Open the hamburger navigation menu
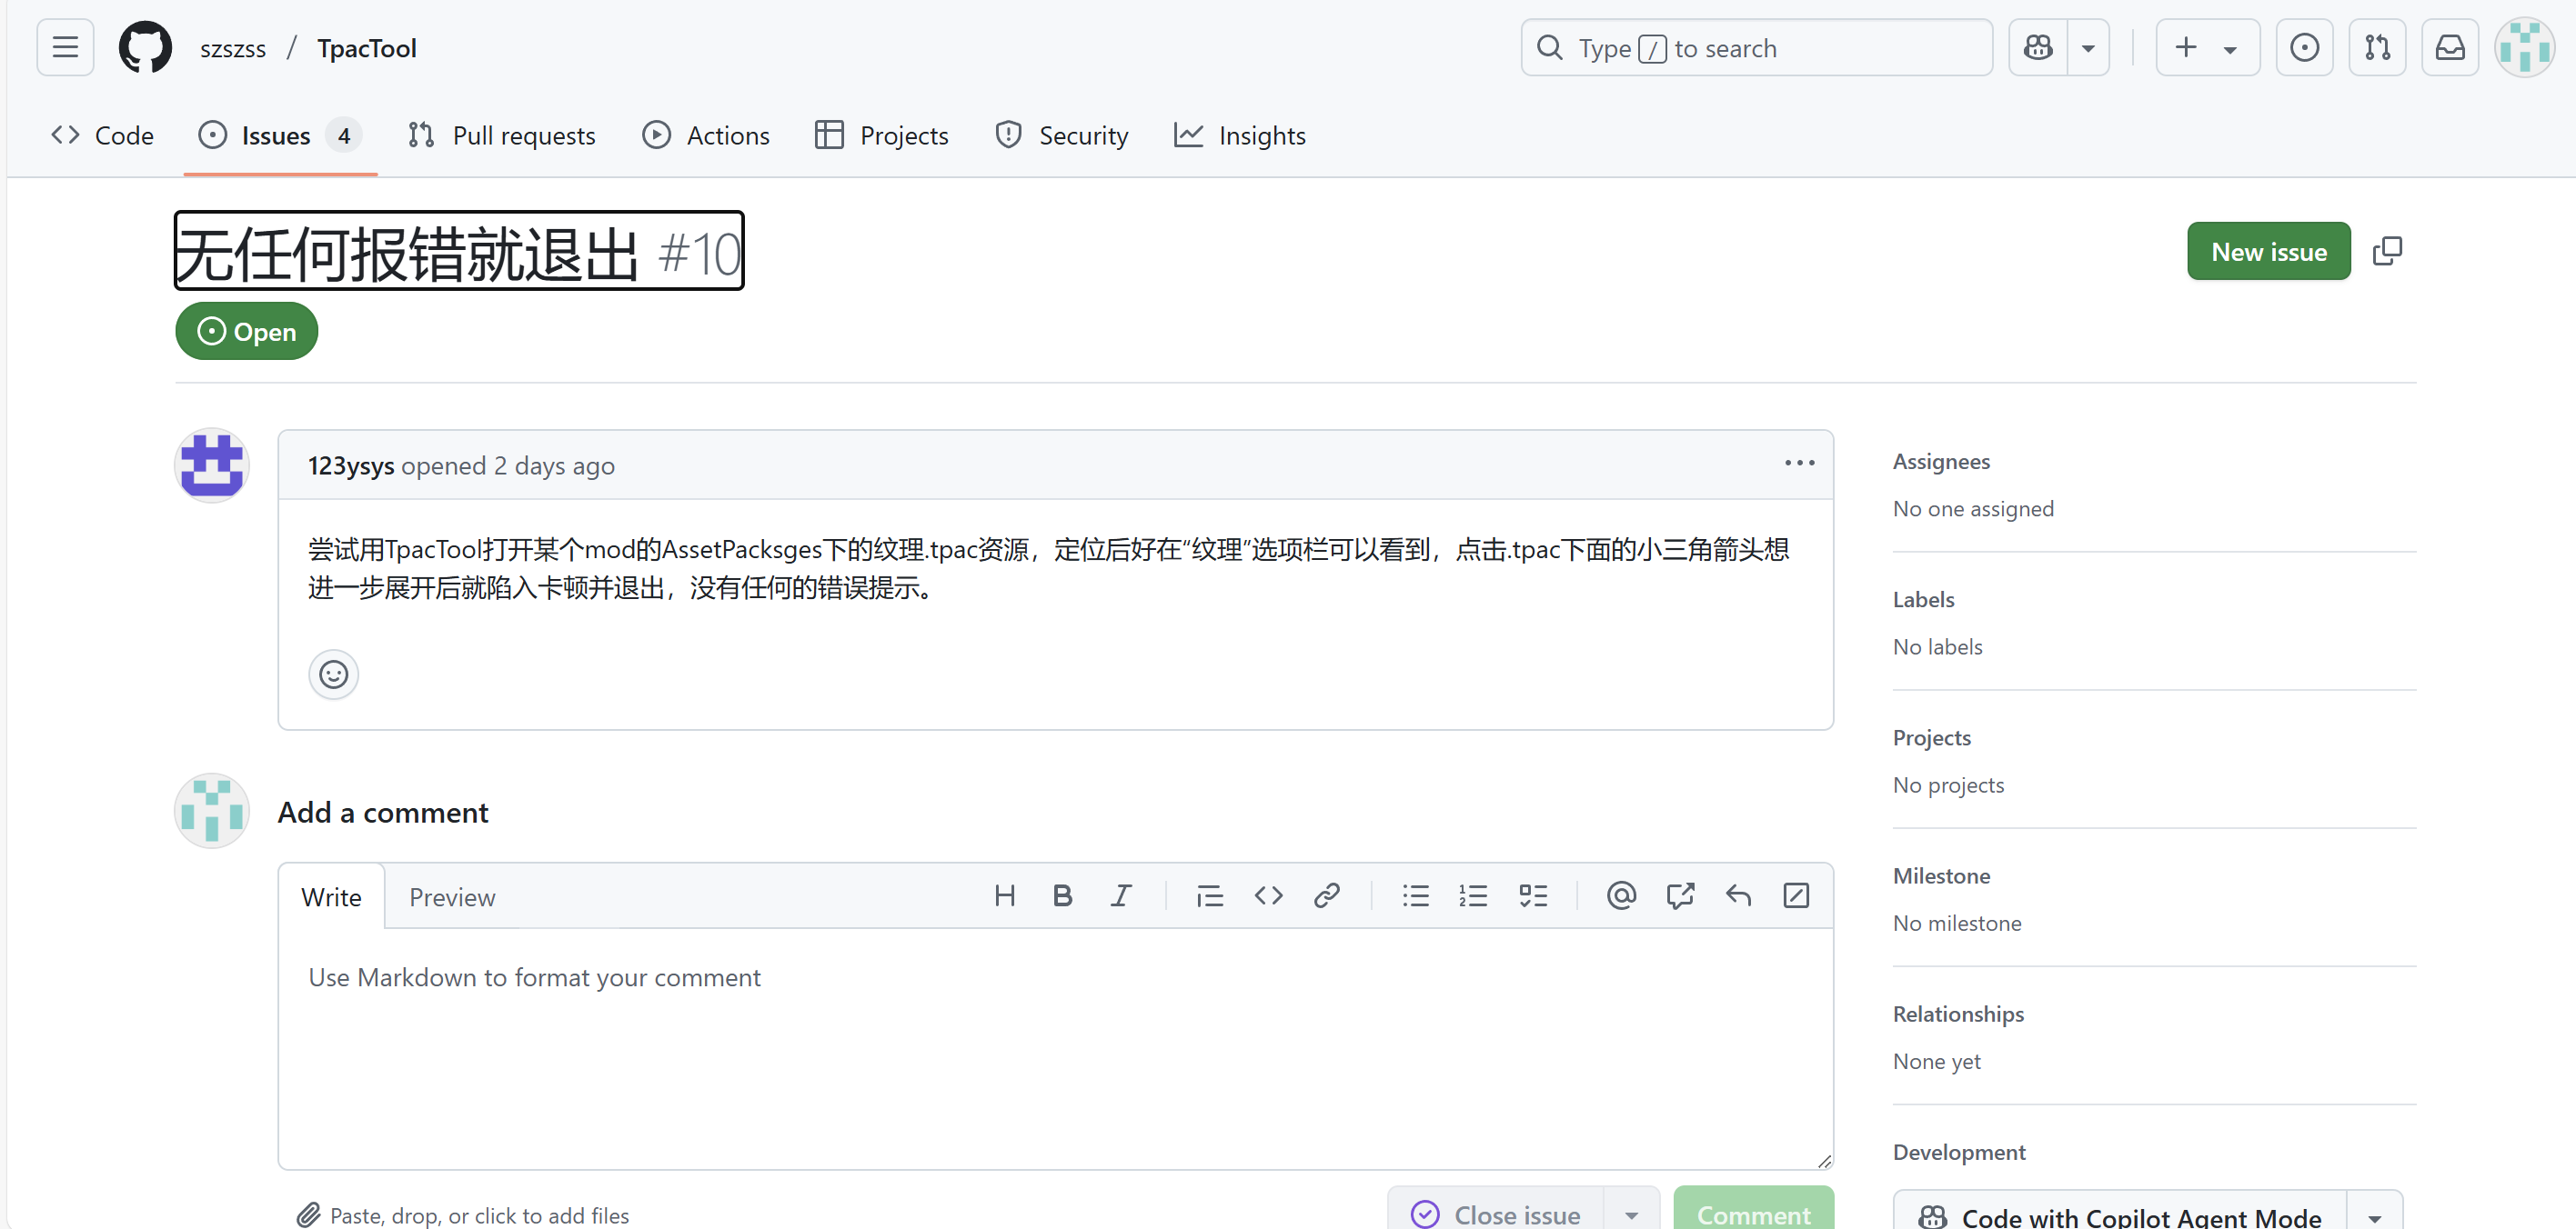 click(65, 47)
